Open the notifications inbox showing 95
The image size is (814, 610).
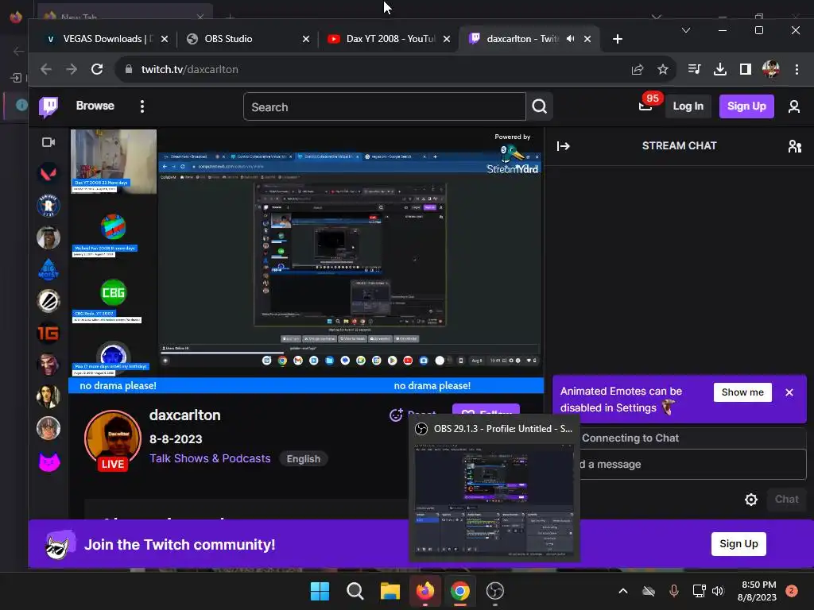point(645,106)
